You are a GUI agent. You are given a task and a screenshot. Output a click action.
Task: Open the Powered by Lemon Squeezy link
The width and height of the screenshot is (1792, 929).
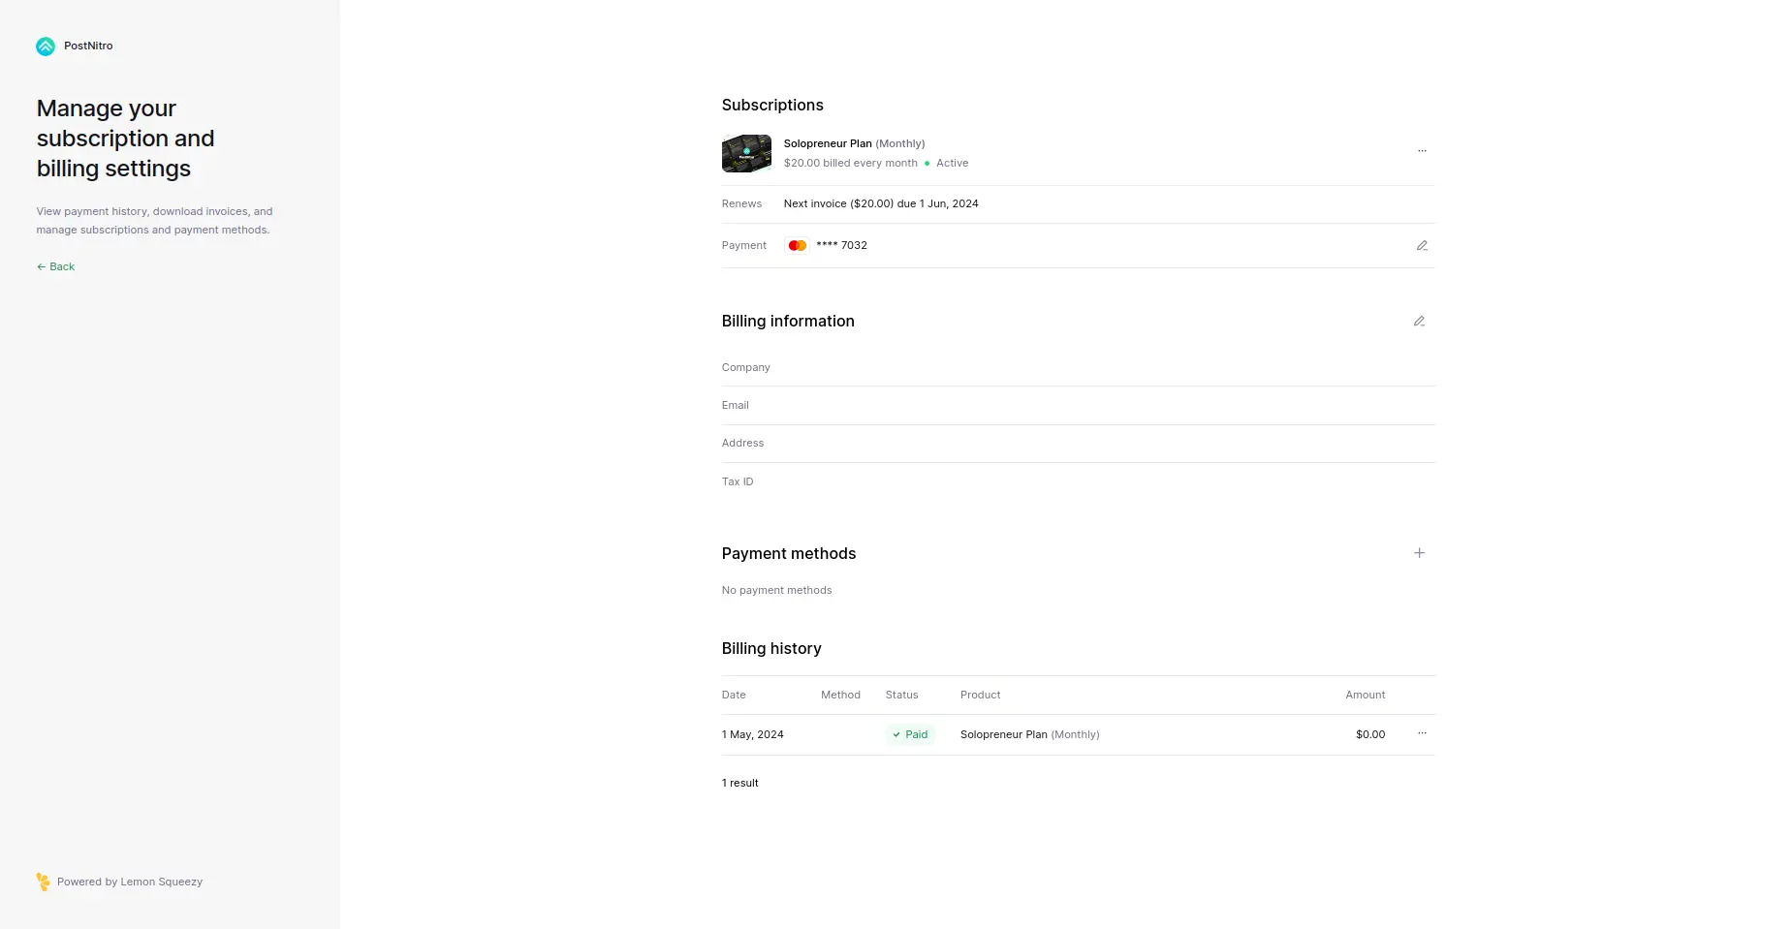pyautogui.click(x=129, y=882)
